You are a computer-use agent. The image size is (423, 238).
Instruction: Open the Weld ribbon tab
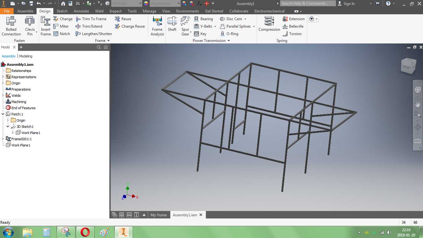tap(99, 11)
